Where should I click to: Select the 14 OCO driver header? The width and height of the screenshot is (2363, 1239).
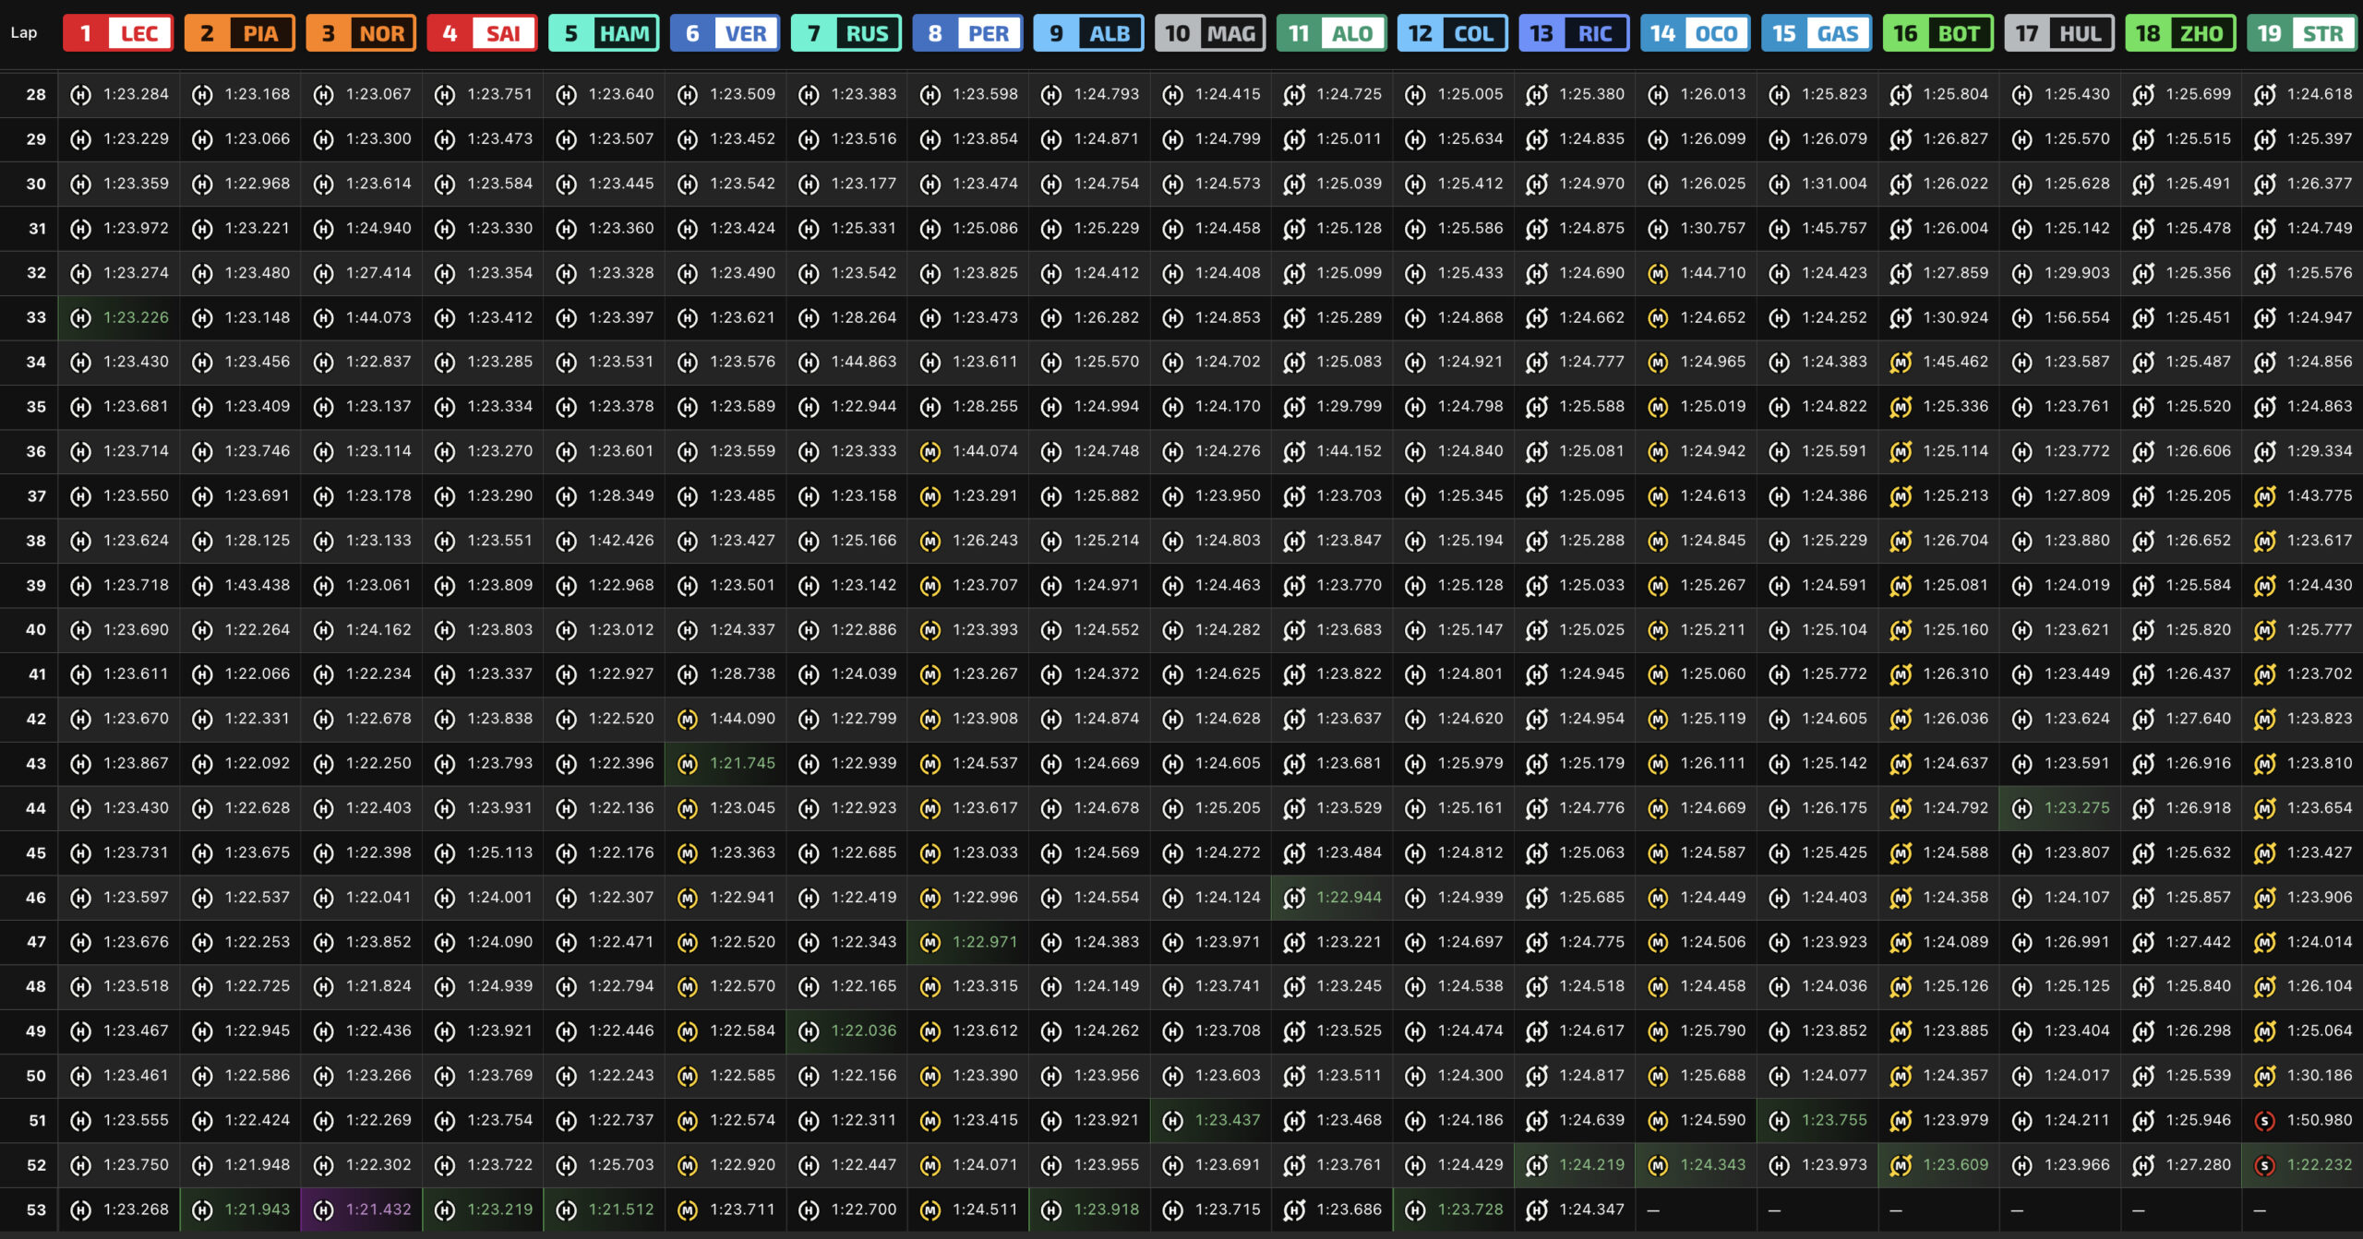[1696, 34]
